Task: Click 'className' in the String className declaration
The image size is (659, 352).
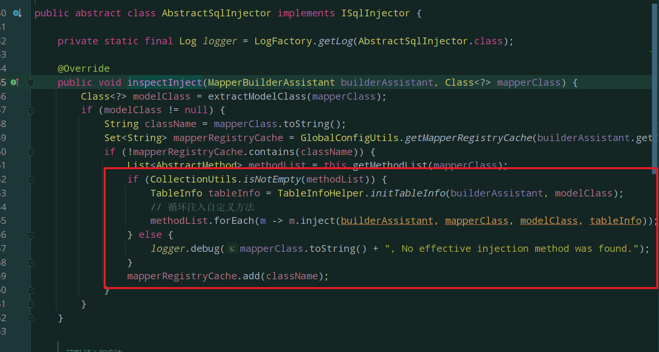Action: [x=171, y=124]
